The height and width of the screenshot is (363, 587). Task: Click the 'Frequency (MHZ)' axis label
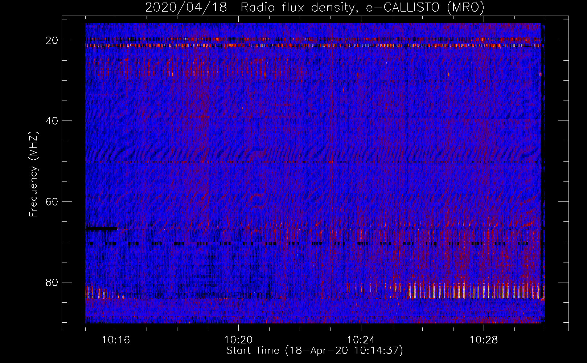tap(33, 174)
